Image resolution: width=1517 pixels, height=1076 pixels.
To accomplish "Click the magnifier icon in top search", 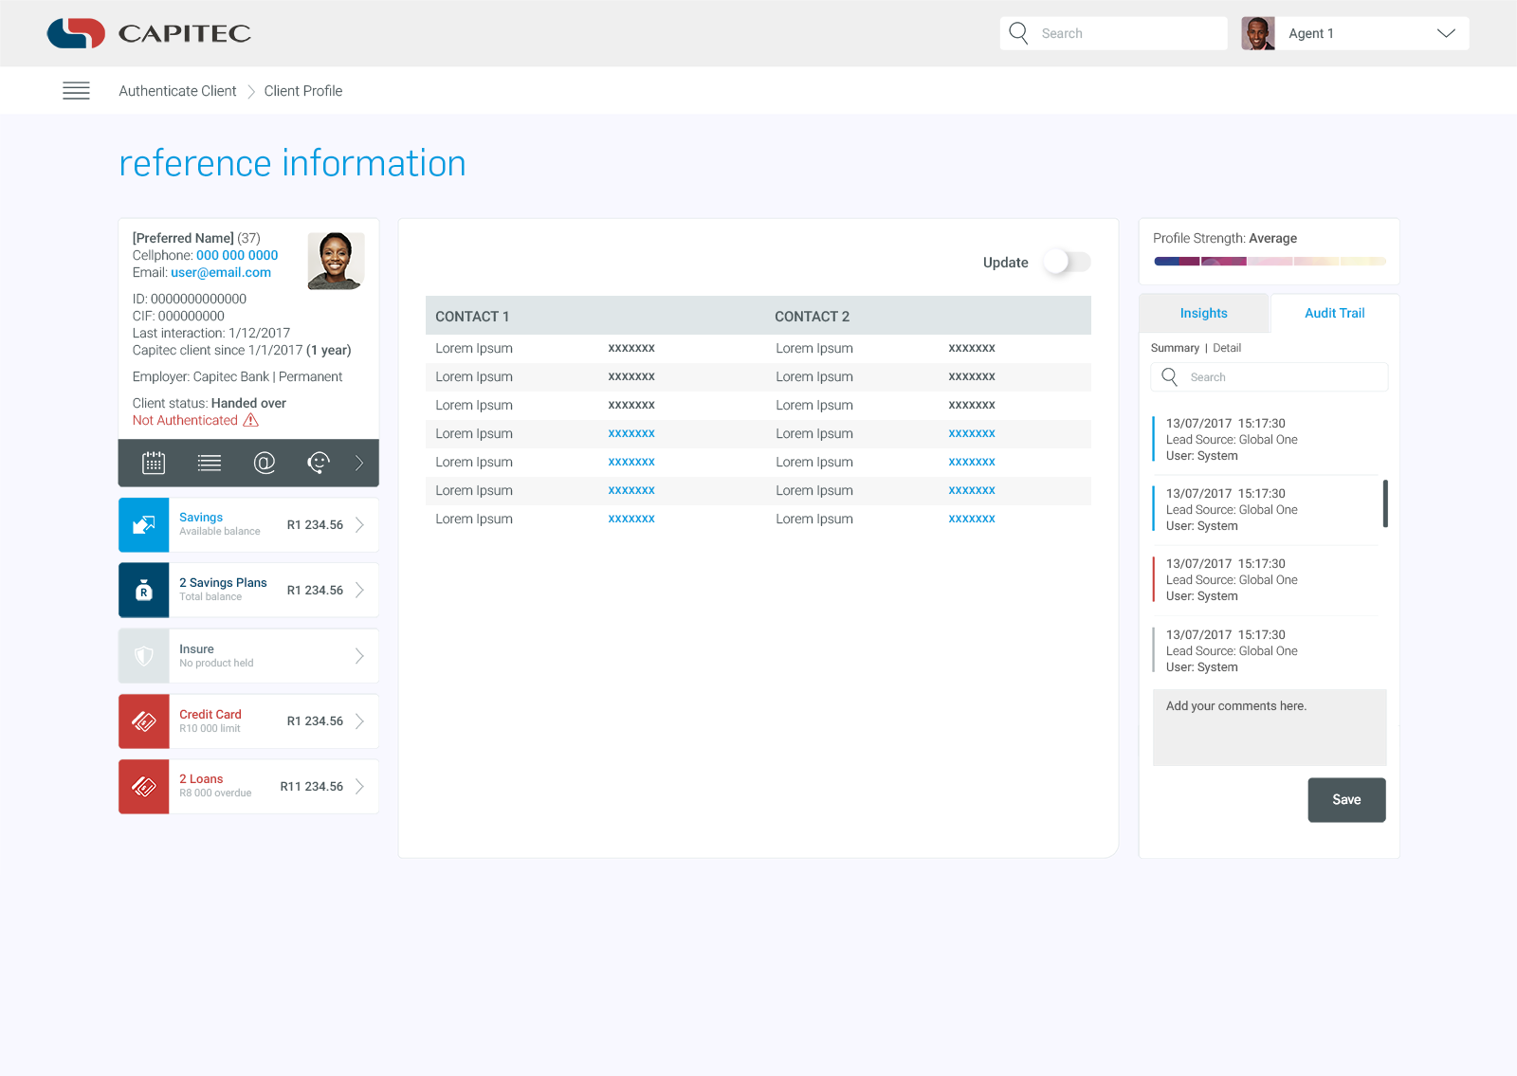I will tap(1018, 33).
